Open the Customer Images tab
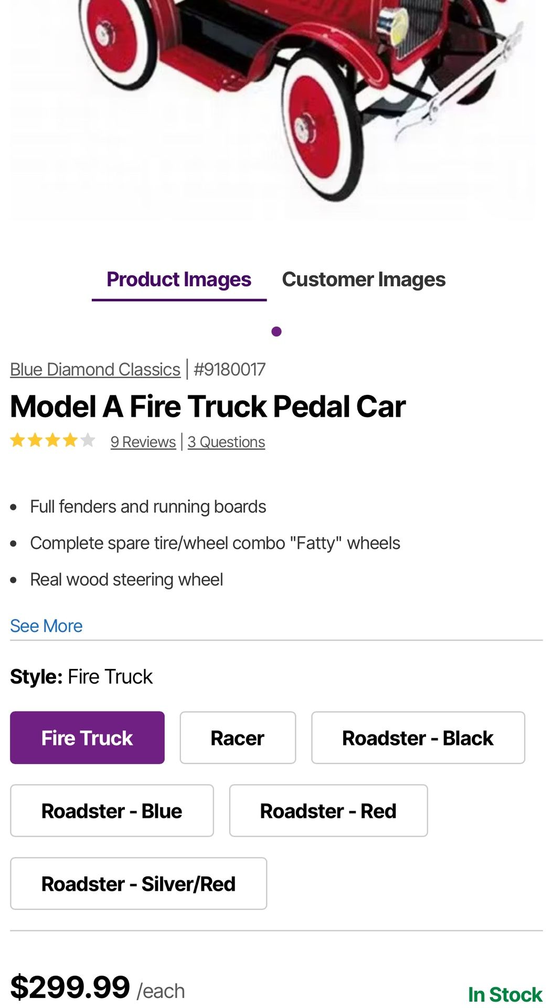Image resolution: width=553 pixels, height=1008 pixels. pos(364,280)
